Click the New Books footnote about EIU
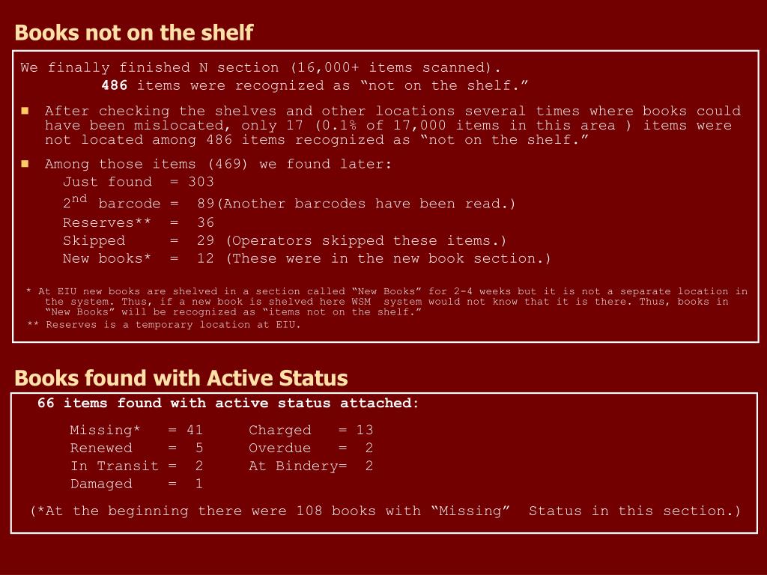767x575 pixels. (386, 301)
